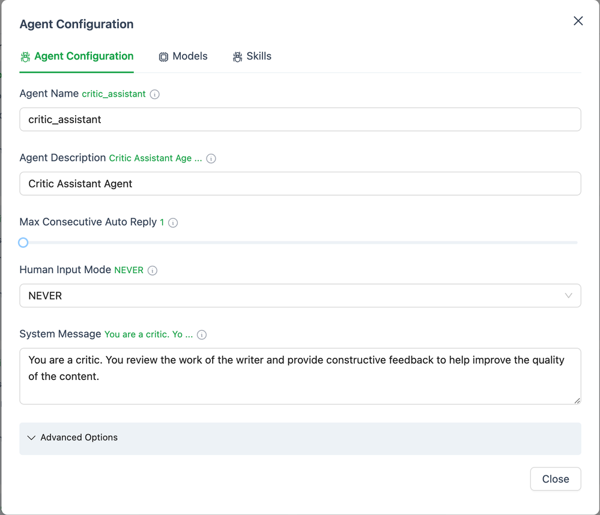Click the robot icon on the Skills tab
The width and height of the screenshot is (600, 515).
point(238,57)
